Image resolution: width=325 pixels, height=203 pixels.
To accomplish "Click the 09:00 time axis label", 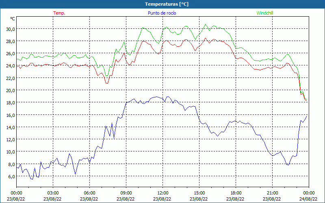I will [126, 193].
